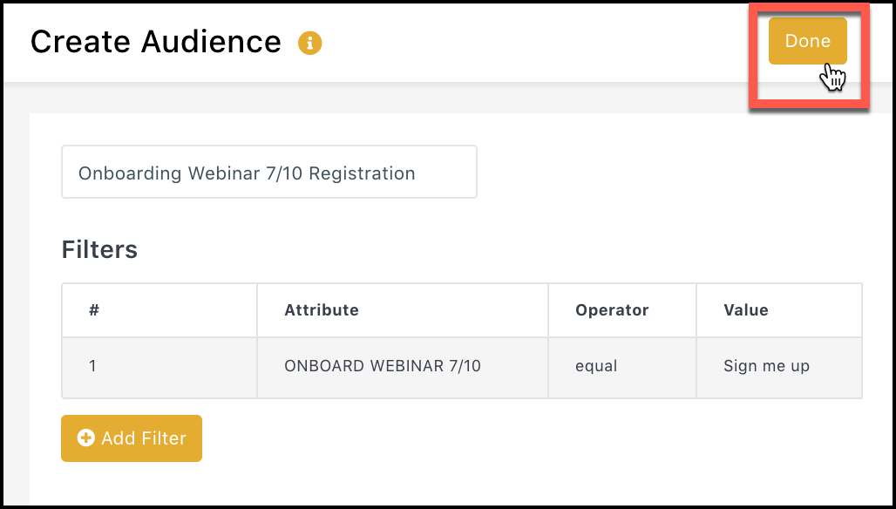This screenshot has width=896, height=509.
Task: Click the red highlight box around Done
Action: point(809,56)
